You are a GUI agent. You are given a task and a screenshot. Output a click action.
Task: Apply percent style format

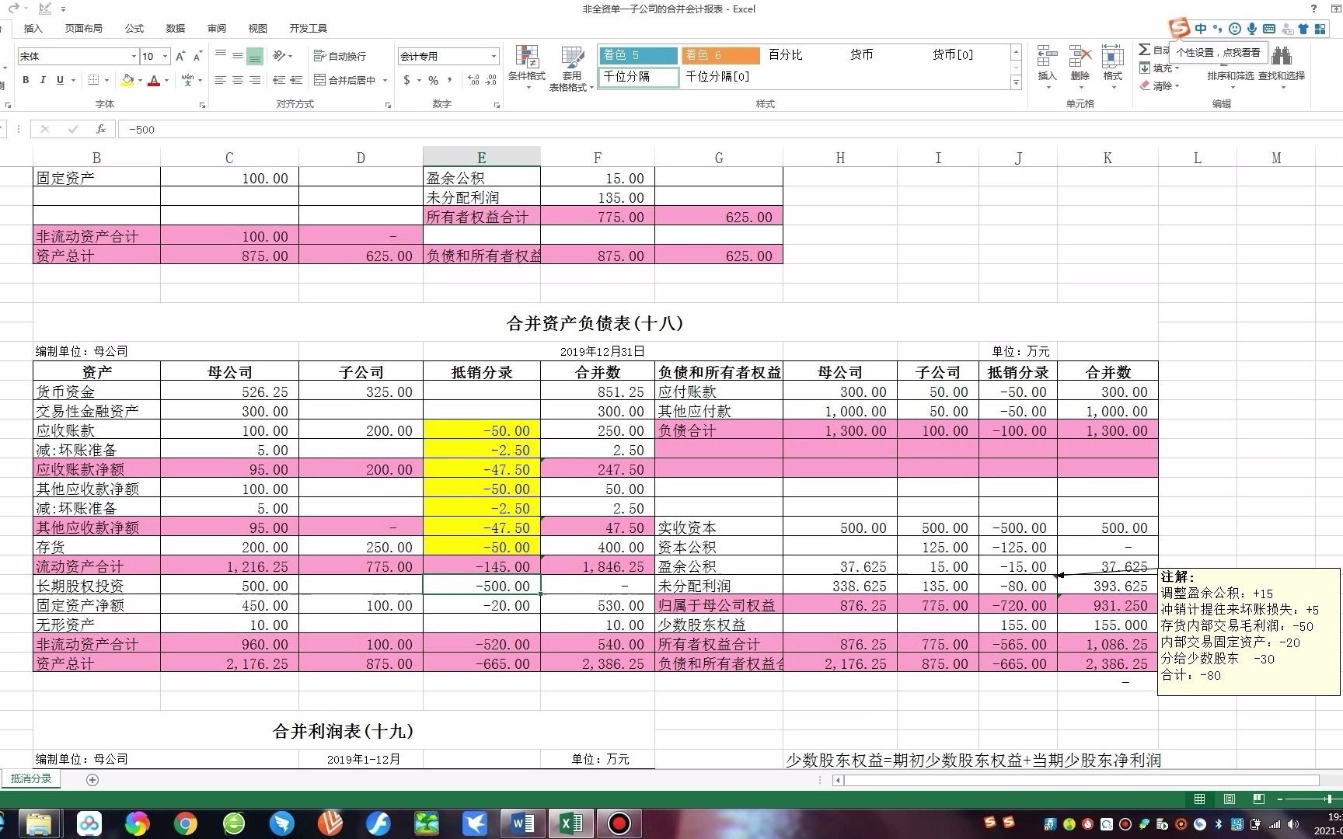[x=434, y=80]
